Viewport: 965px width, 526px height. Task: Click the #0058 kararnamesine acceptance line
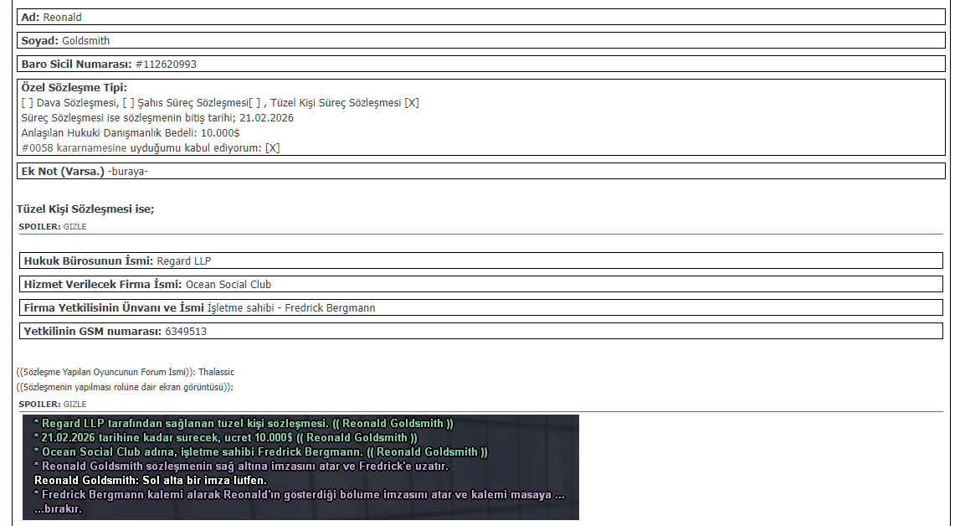click(150, 147)
